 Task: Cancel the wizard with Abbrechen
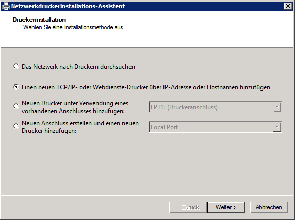[x=269, y=207]
